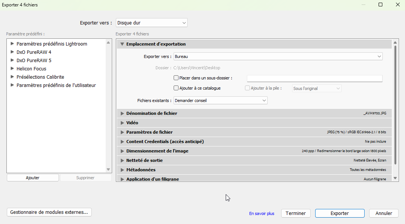Expand the Paramètres de fichier section
Screen dimensions: 405x224
pyautogui.click(x=122, y=132)
